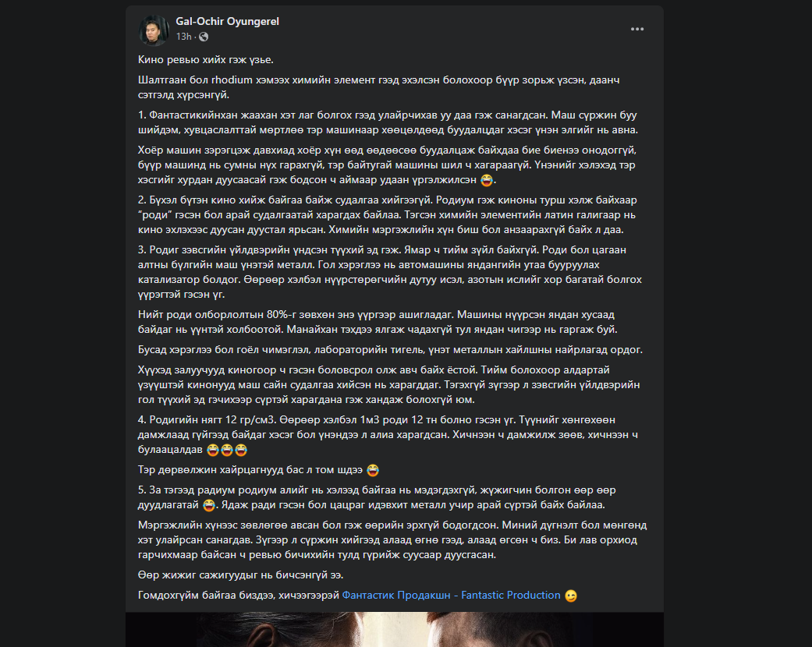
Task: Click the laughing emoji after "том шдээ"
Action: tap(373, 470)
